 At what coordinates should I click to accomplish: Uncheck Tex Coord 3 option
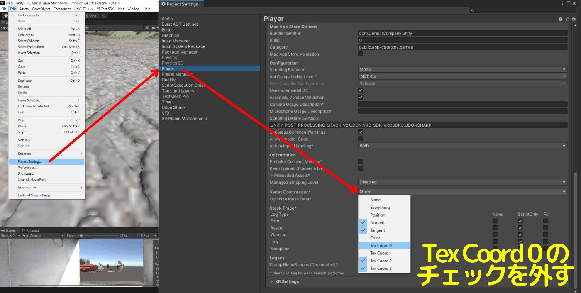[x=384, y=269]
